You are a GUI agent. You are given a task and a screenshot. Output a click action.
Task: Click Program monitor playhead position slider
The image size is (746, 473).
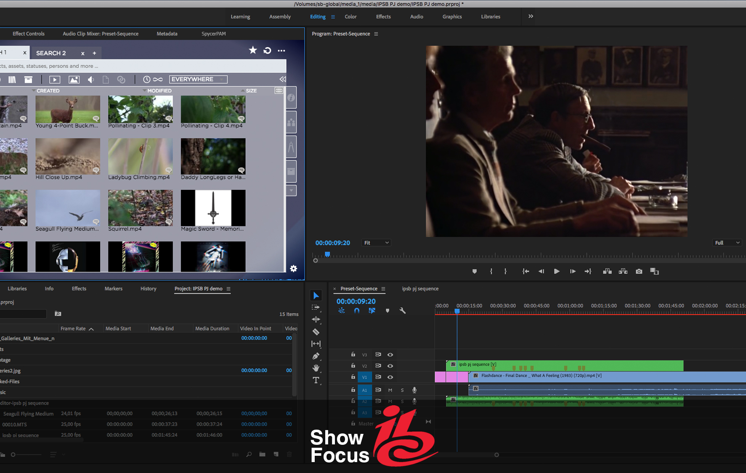tap(327, 254)
